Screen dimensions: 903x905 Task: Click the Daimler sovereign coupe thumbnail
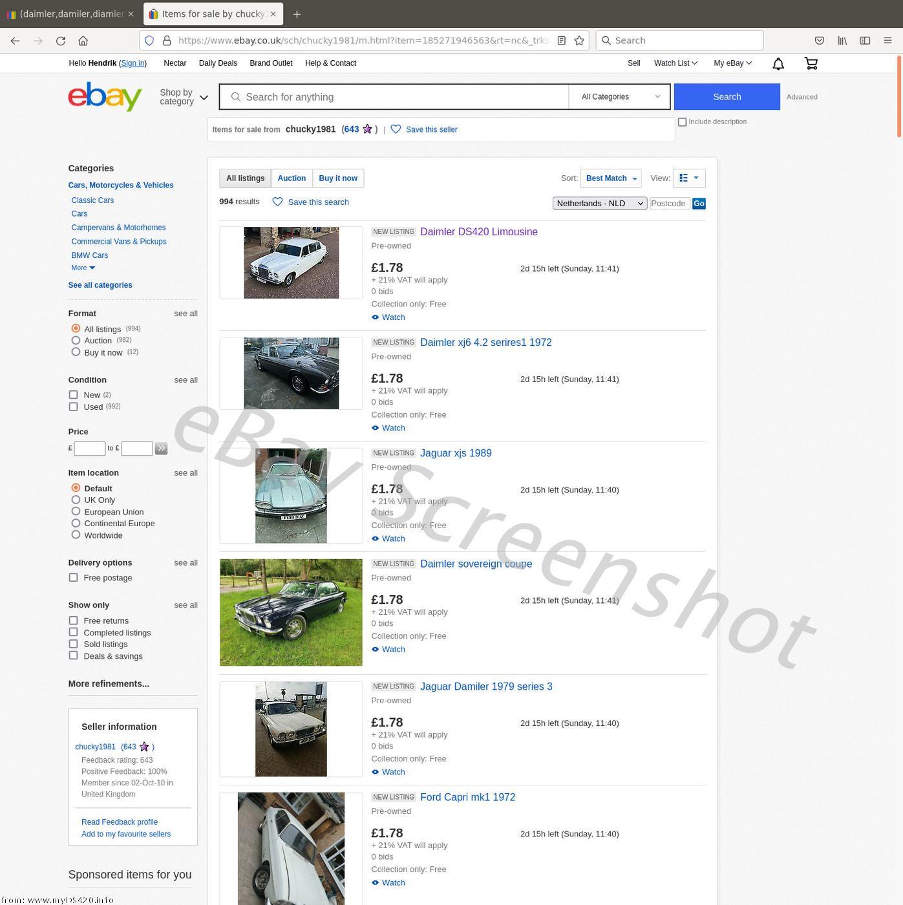[291, 612]
